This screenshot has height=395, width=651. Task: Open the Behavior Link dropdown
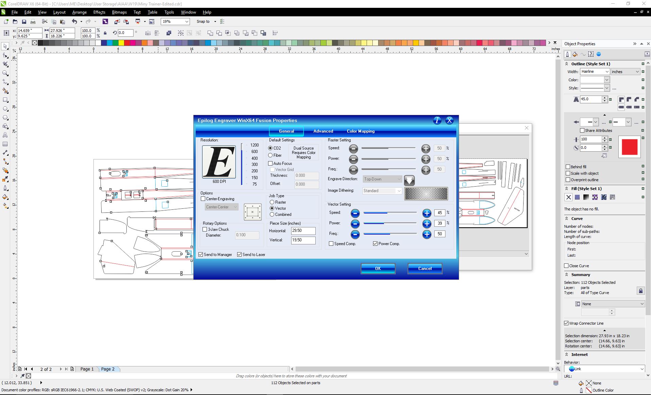tap(642, 369)
